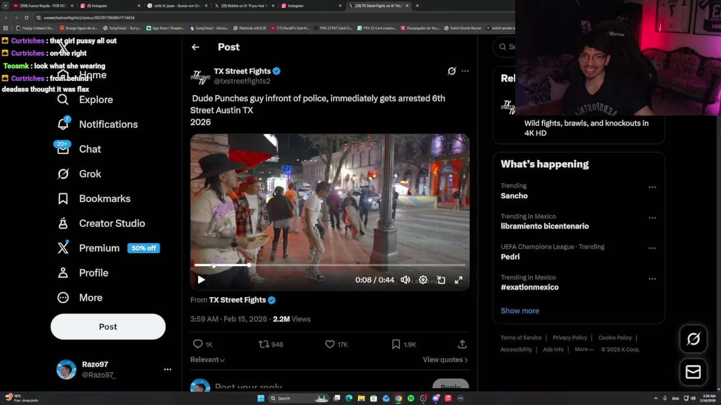Viewport: 721px width, 405px height.
Task: Click the X search field
Action: 506,47
